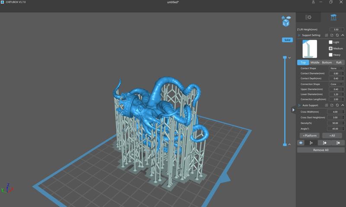
Task: Click the layer slider bottom handle
Action: point(285,145)
